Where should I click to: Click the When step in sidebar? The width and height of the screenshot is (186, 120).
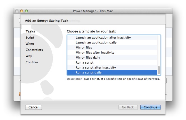pyautogui.click(x=30, y=44)
